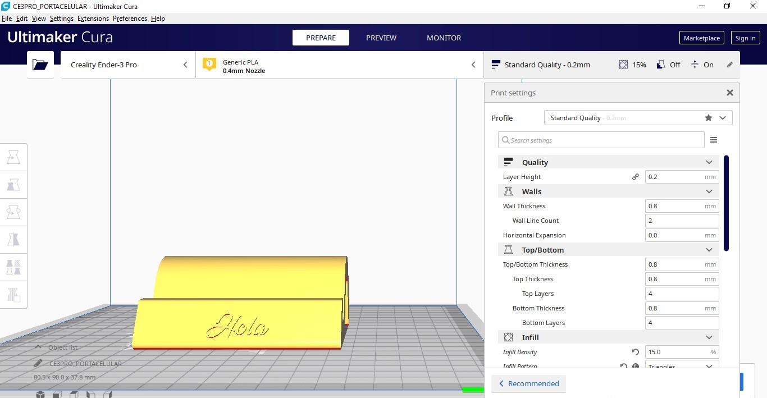767x398 pixels.
Task: Collapse the Object list chevron
Action: click(38, 347)
